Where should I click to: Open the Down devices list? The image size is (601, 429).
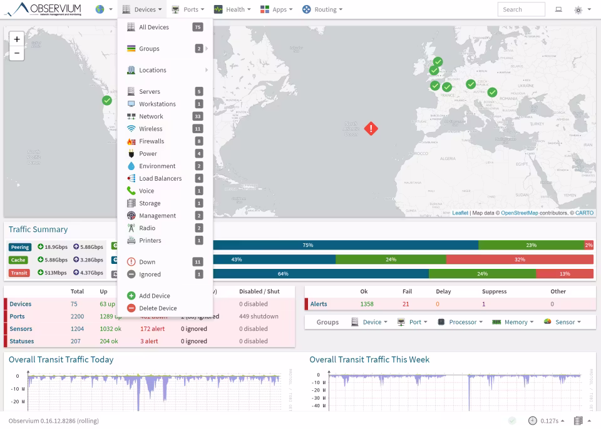147,262
